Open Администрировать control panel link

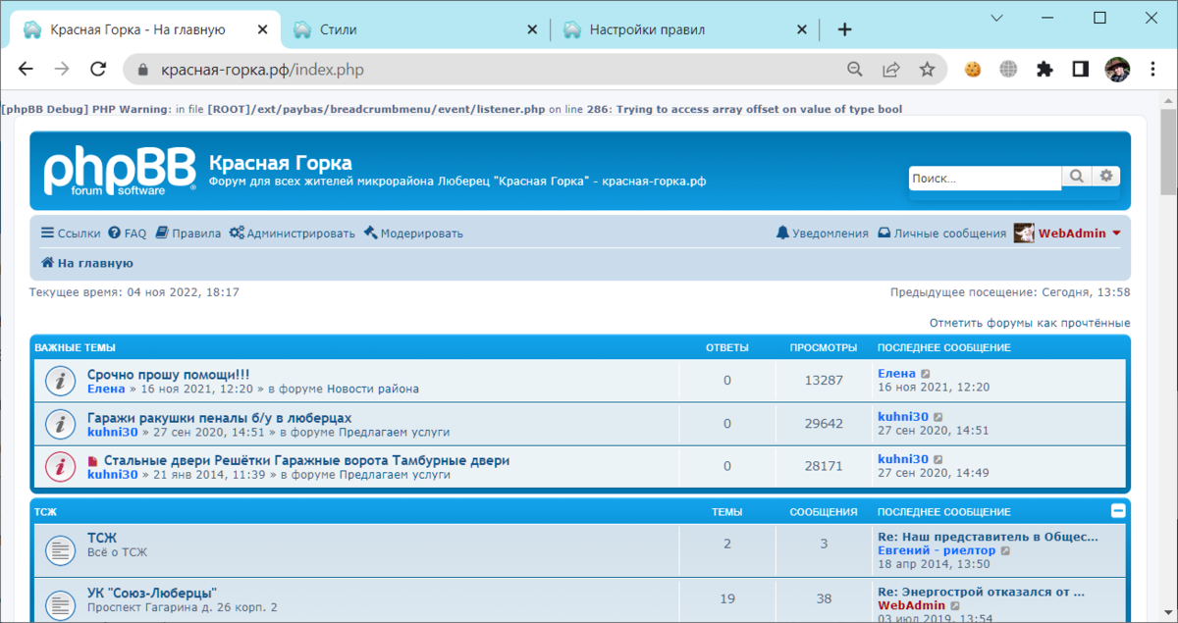(292, 234)
